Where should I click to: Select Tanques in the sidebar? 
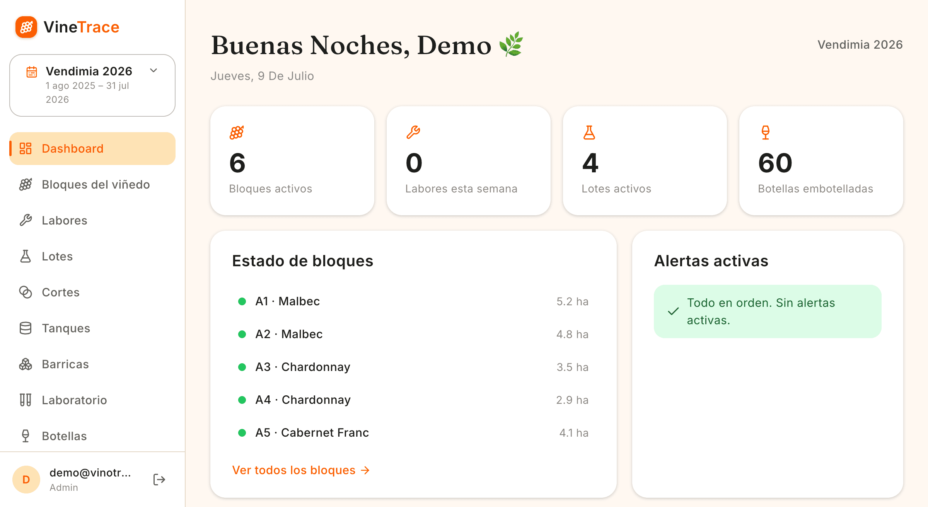[x=92, y=328]
